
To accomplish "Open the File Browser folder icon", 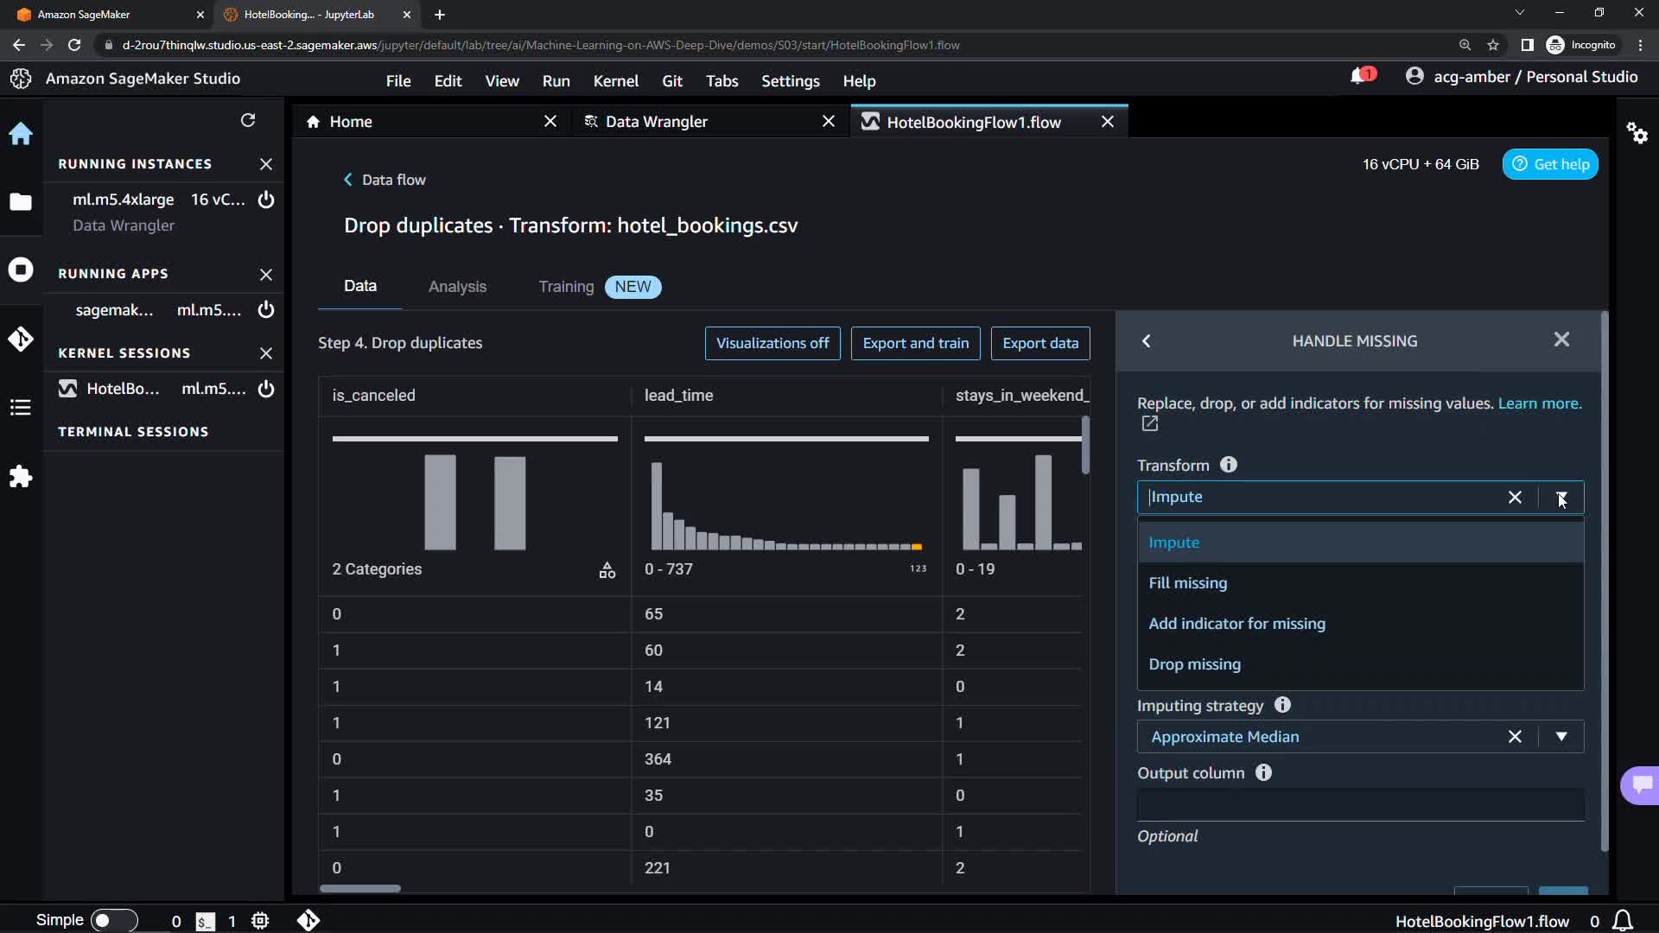I will click(x=21, y=202).
